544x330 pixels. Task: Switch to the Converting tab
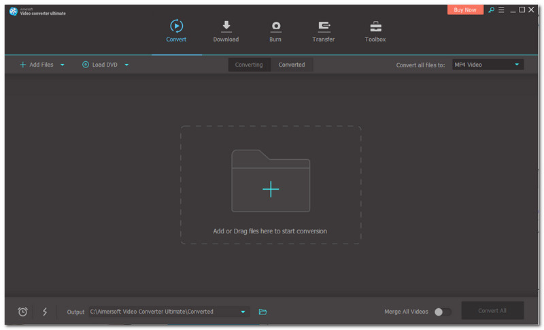coord(249,65)
